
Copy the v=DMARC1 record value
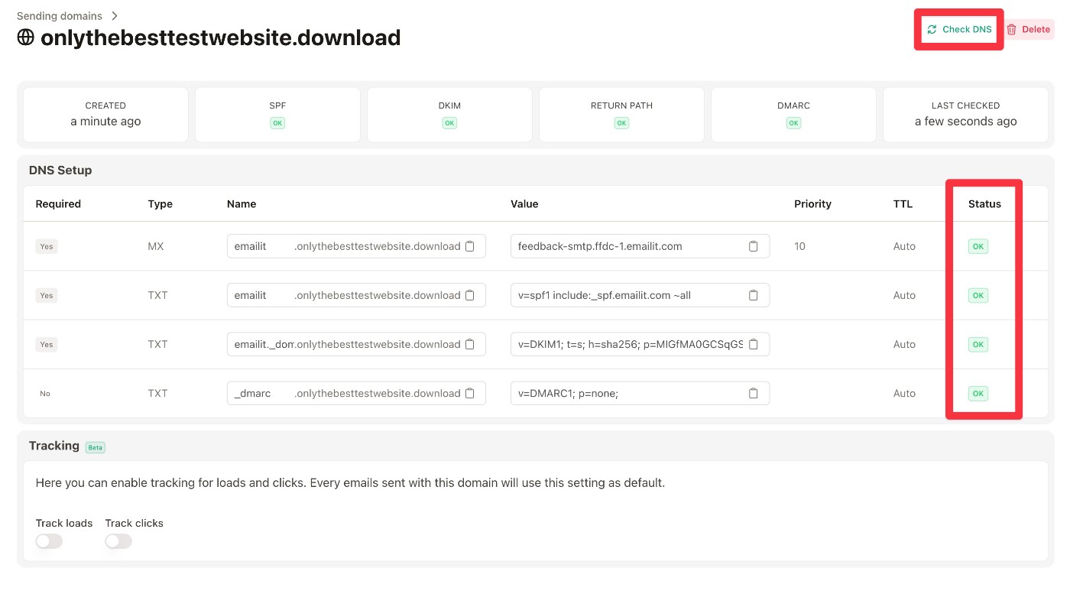pyautogui.click(x=753, y=393)
